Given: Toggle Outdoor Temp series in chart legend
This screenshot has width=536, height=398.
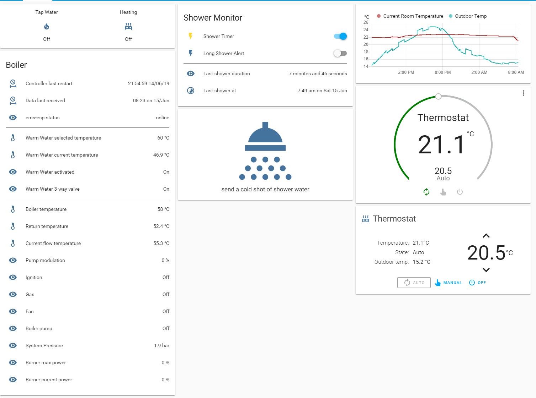Looking at the screenshot, I should [x=467, y=16].
